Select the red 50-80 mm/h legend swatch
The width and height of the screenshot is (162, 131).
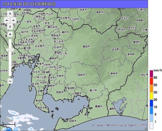(151, 81)
